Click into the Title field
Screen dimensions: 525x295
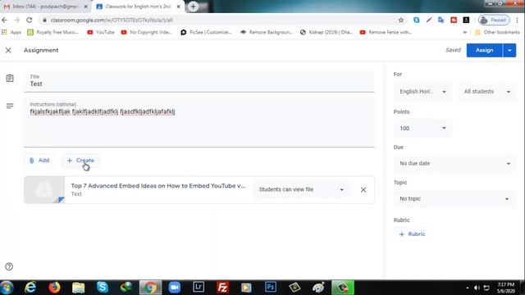199,82
